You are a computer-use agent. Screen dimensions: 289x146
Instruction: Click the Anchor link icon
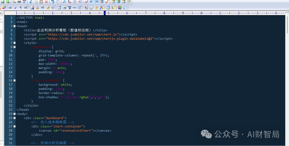click(x=37, y=8)
